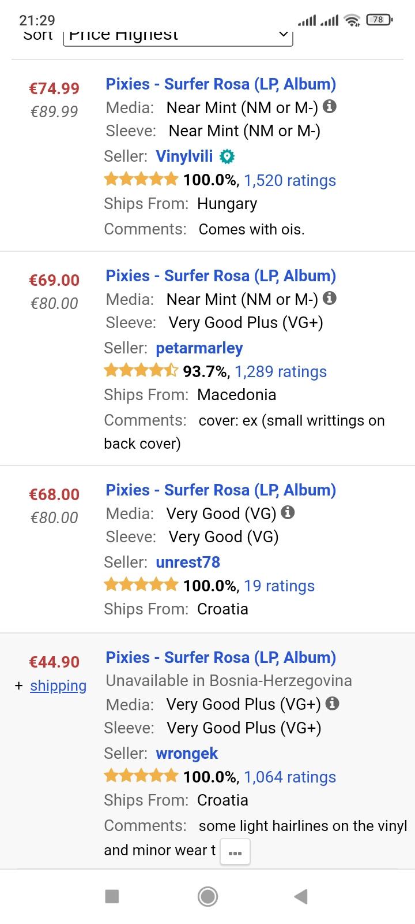Click Vinylvili's verified seller badge
Viewport: 415px width, 924px height.
point(227,156)
